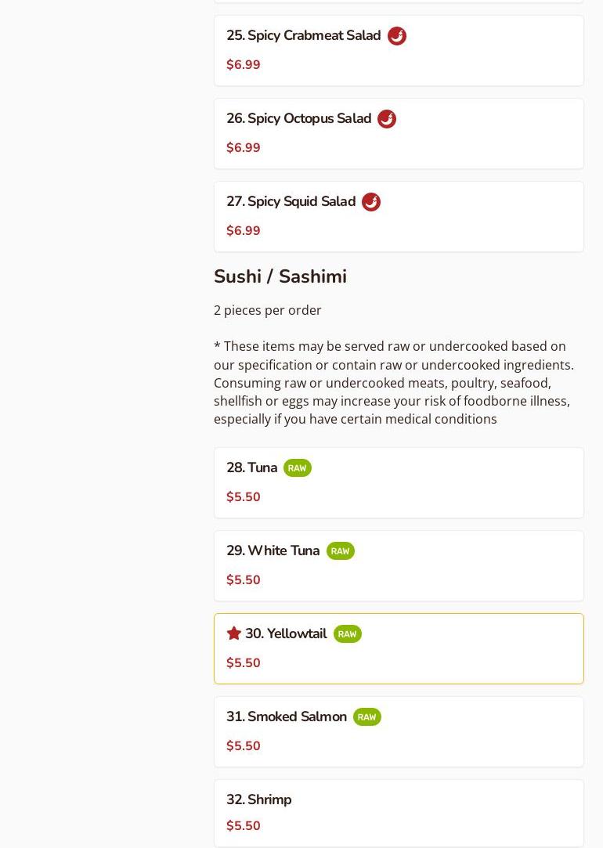Viewport: 603px width, 848px height.
Task: Click the spicy chili icon beside Crabmeat Salad
Action: tap(397, 36)
